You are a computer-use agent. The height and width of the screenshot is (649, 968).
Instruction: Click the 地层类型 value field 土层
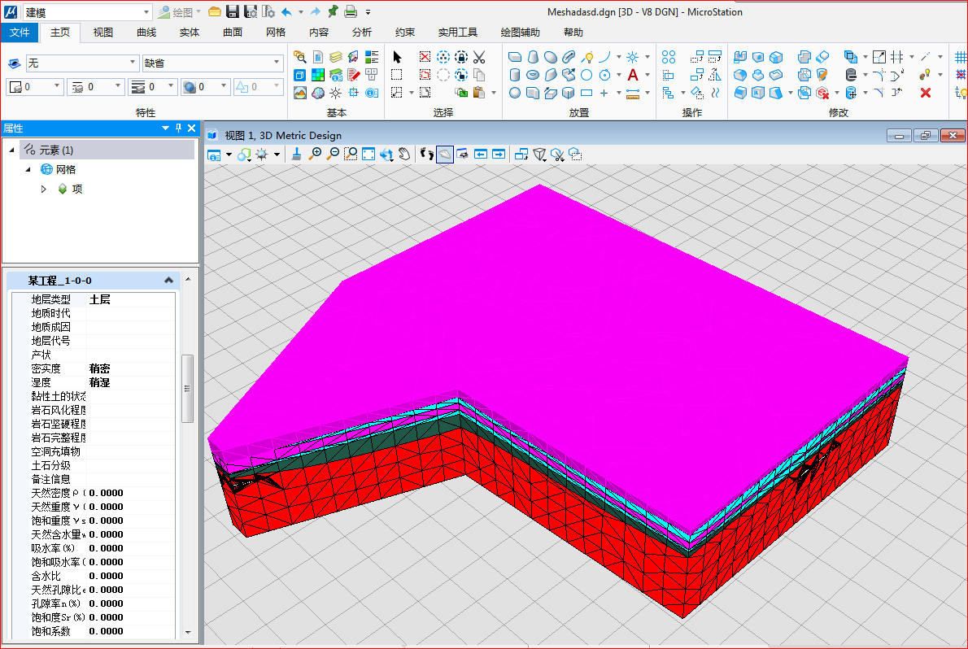[131, 299]
